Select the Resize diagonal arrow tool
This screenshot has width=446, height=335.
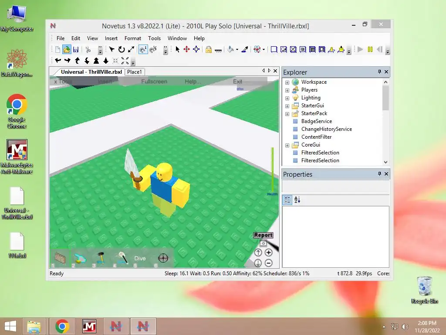(x=131, y=50)
